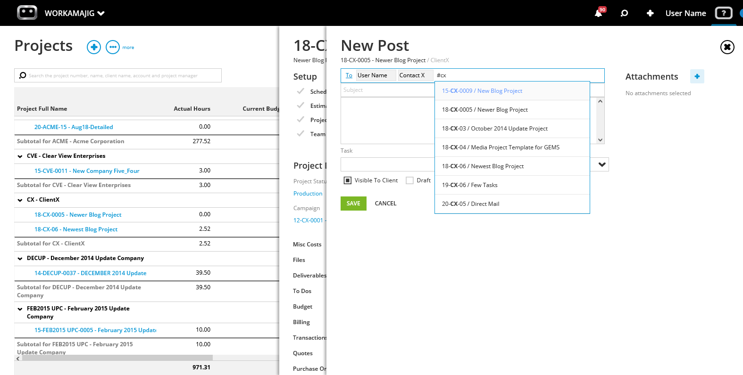Open project 18-CX-0005 - Newer Blog Project
The image size is (743, 375).
point(78,215)
